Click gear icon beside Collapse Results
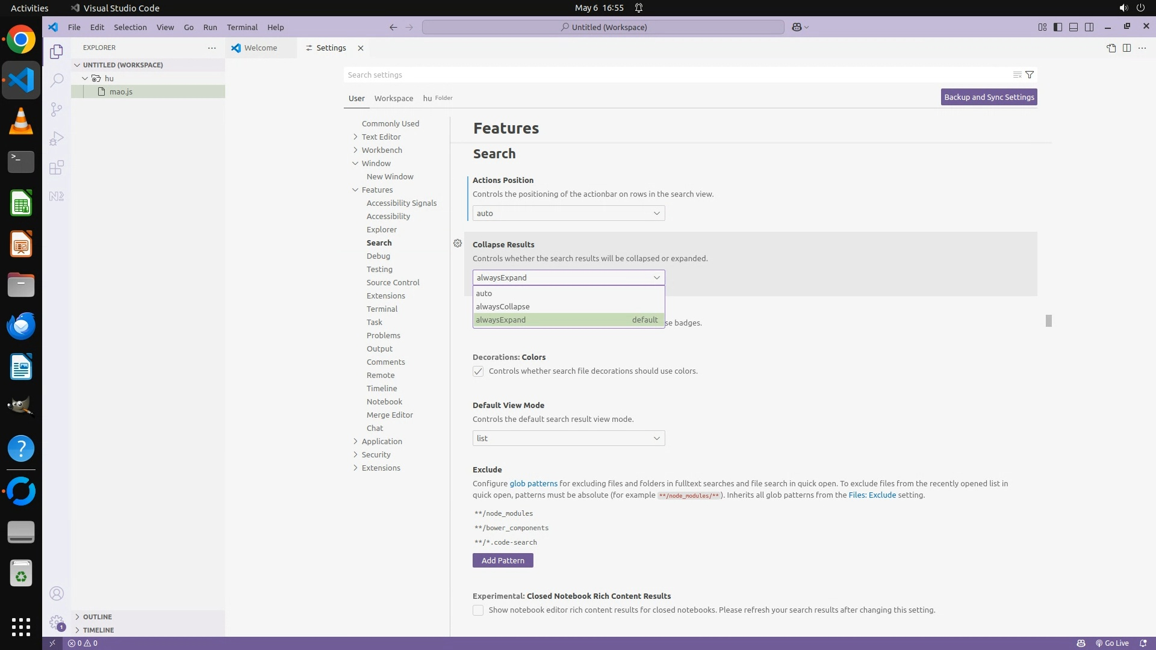Screen dimensions: 1156x650 coord(458,243)
